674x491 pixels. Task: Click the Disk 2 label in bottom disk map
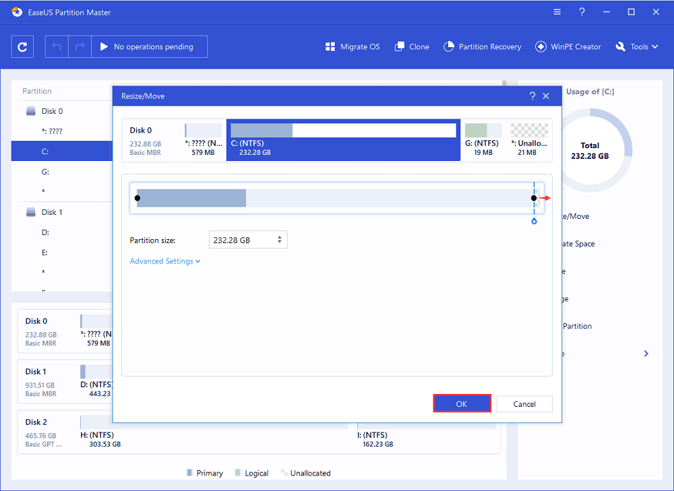click(36, 422)
